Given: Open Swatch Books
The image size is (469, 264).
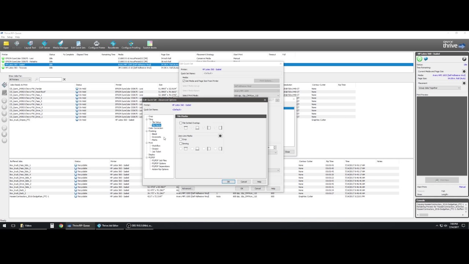Looking at the screenshot, I should [149, 45].
